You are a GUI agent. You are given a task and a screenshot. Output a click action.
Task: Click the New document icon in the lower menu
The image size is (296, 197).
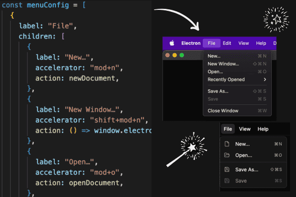pyautogui.click(x=227, y=144)
